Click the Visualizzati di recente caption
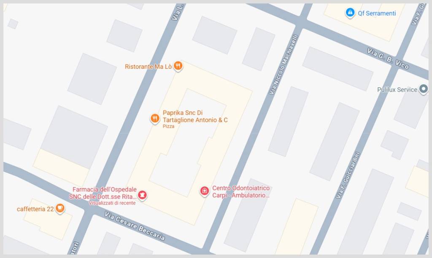 tap(112, 203)
